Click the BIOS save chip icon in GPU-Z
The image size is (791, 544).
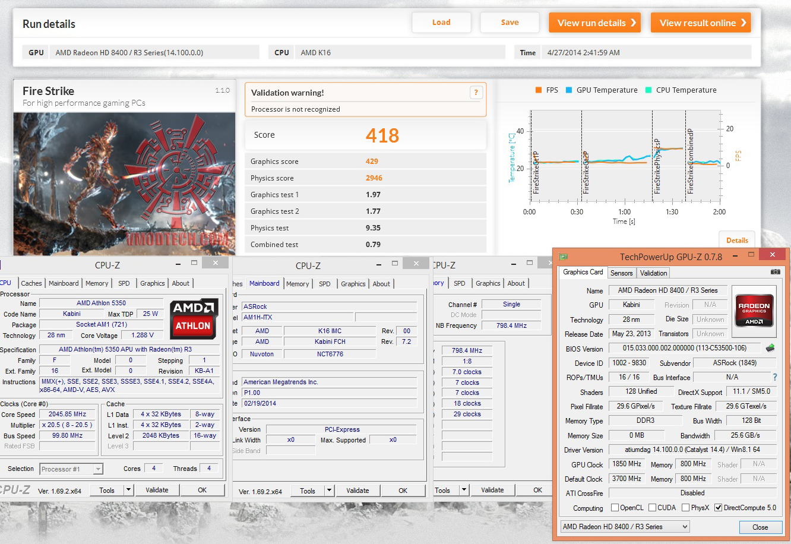[770, 348]
